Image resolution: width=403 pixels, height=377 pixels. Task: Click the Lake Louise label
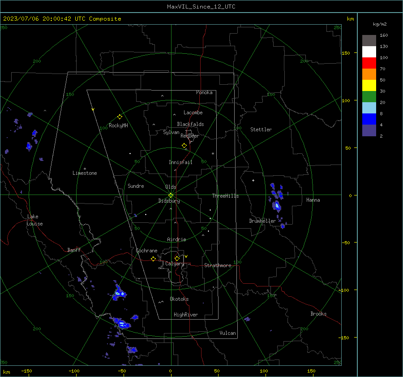[34, 220]
